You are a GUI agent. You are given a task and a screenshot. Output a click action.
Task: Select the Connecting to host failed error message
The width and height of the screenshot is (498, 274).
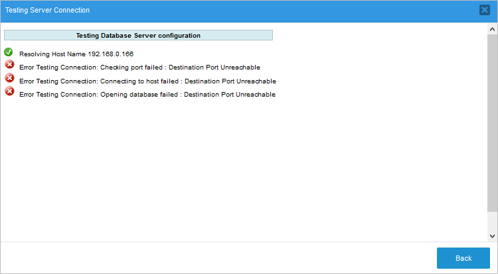147,81
